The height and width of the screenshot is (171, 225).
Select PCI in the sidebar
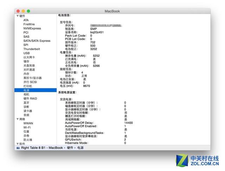[x=26, y=33]
